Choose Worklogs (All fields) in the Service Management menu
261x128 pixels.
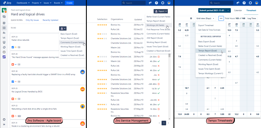click(x=158, y=25)
